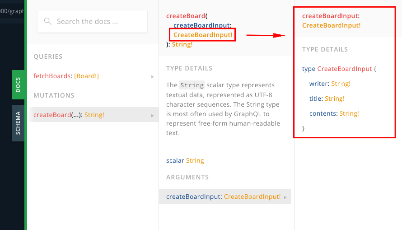Click the CreateBoardInput type name definition
Viewport: 402px width, 230px height.
[x=344, y=69]
